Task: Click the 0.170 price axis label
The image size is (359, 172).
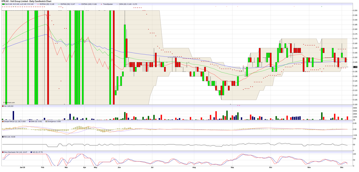Action: (x=355, y=39)
